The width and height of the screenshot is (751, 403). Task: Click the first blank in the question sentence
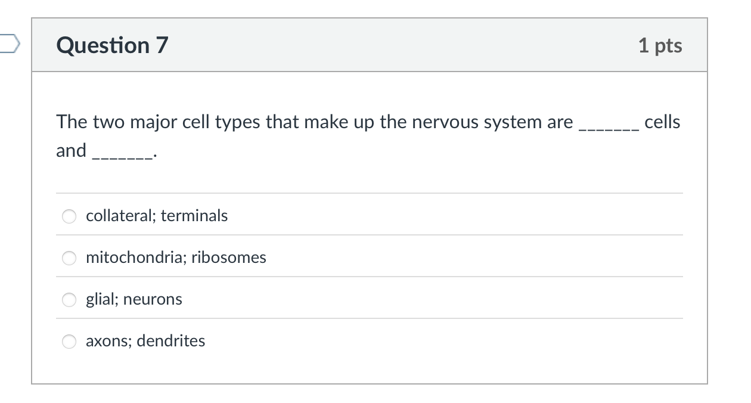click(x=609, y=125)
